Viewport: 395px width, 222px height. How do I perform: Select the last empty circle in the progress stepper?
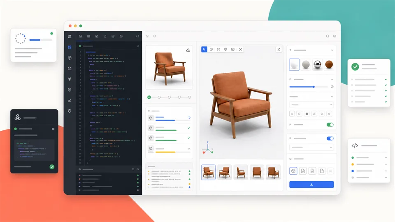pos(189,97)
